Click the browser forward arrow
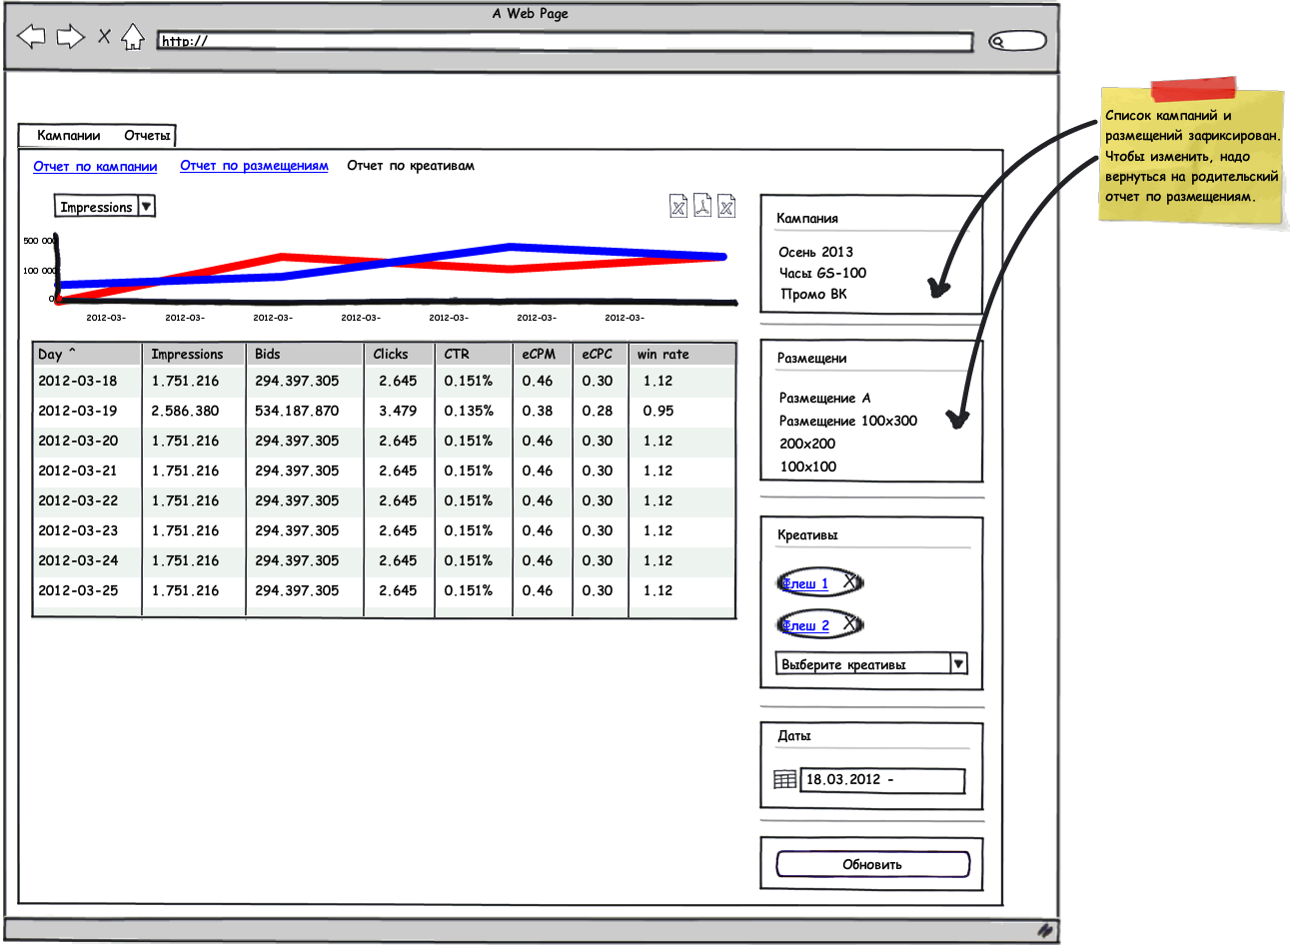Viewport: 1290px width, 945px height. [70, 38]
